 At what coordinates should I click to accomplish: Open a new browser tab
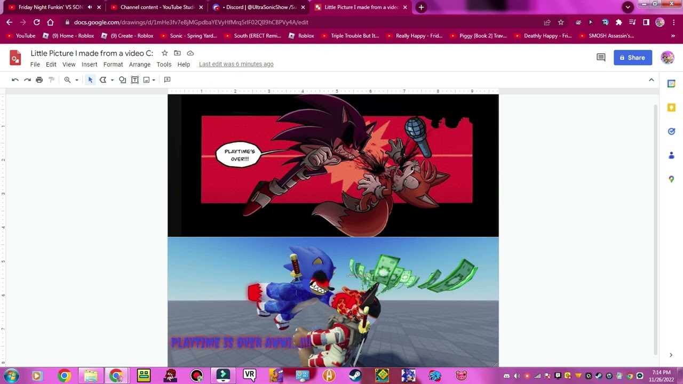click(421, 7)
